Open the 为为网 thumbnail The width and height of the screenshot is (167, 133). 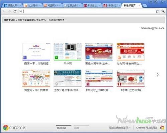click(x=131, y=52)
